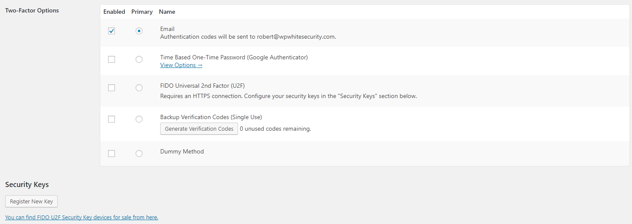Click the Dummy Method label
632x224 pixels.
(x=182, y=151)
